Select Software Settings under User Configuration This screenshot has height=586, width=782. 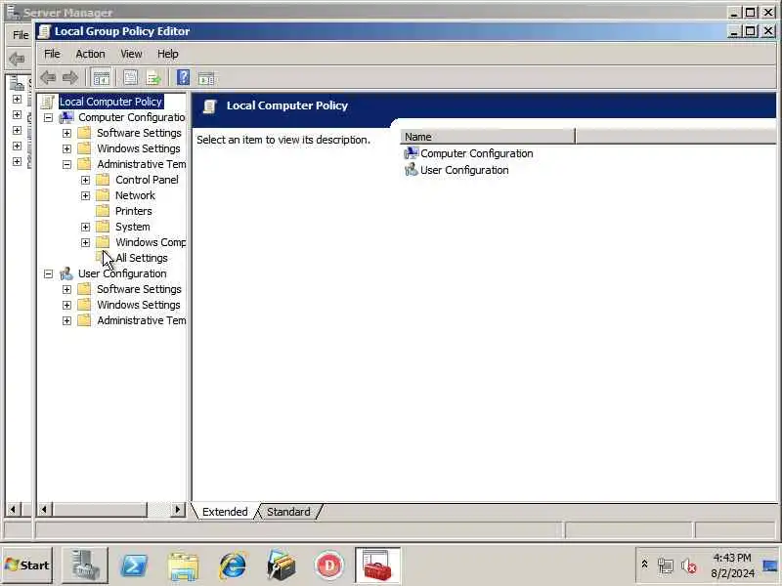click(x=139, y=289)
